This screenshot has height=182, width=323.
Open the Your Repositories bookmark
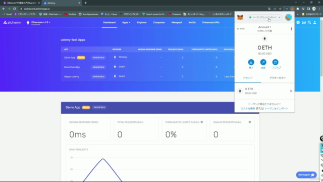click(89, 14)
